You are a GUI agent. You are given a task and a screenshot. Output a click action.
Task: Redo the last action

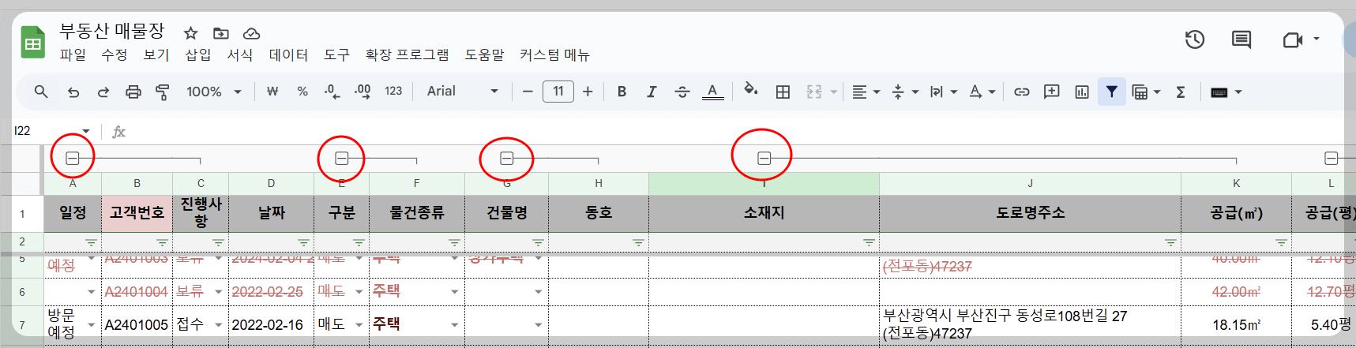(x=103, y=92)
